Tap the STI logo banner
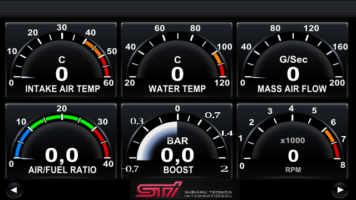The width and height of the screenshot is (356, 200). [185, 189]
